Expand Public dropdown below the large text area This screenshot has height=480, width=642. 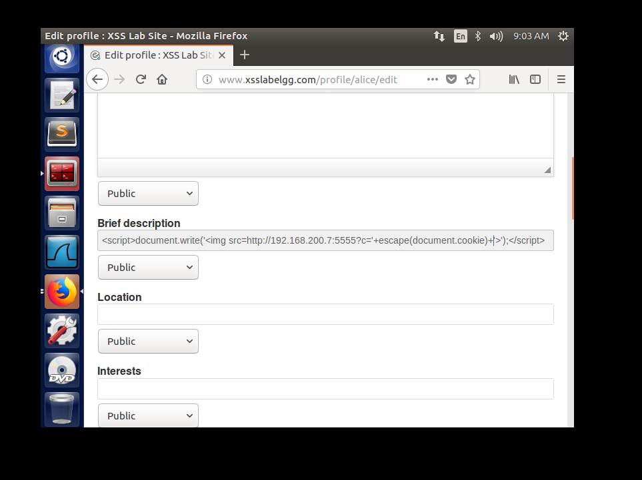(x=148, y=193)
